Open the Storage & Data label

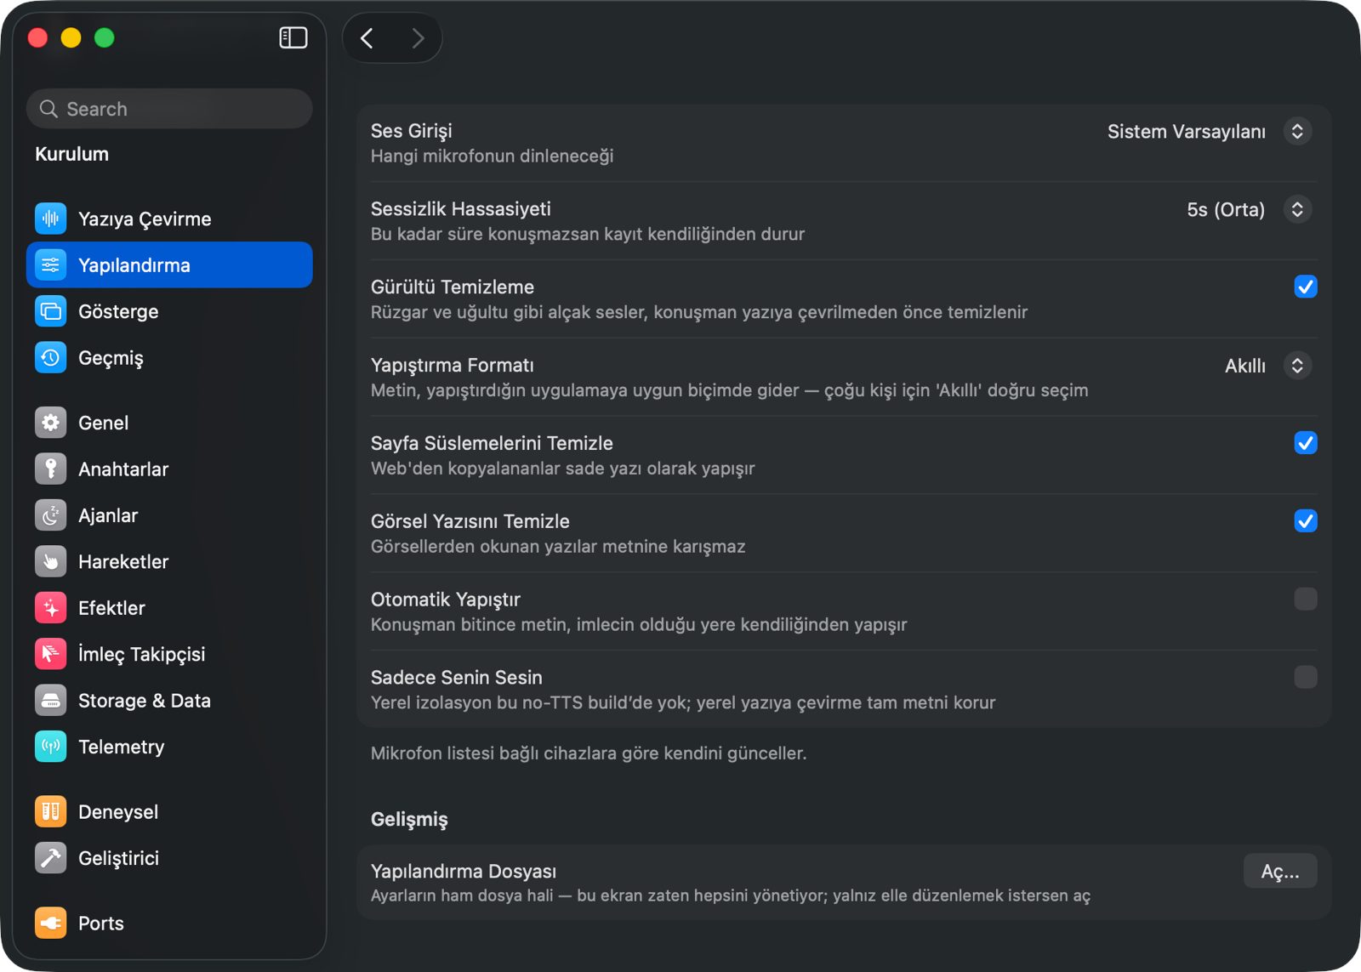pos(145,701)
